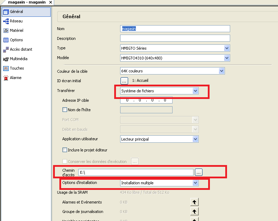The width and height of the screenshot is (278, 221).
Task: Open Couleur de la cible dropdown
Action: (x=221, y=71)
